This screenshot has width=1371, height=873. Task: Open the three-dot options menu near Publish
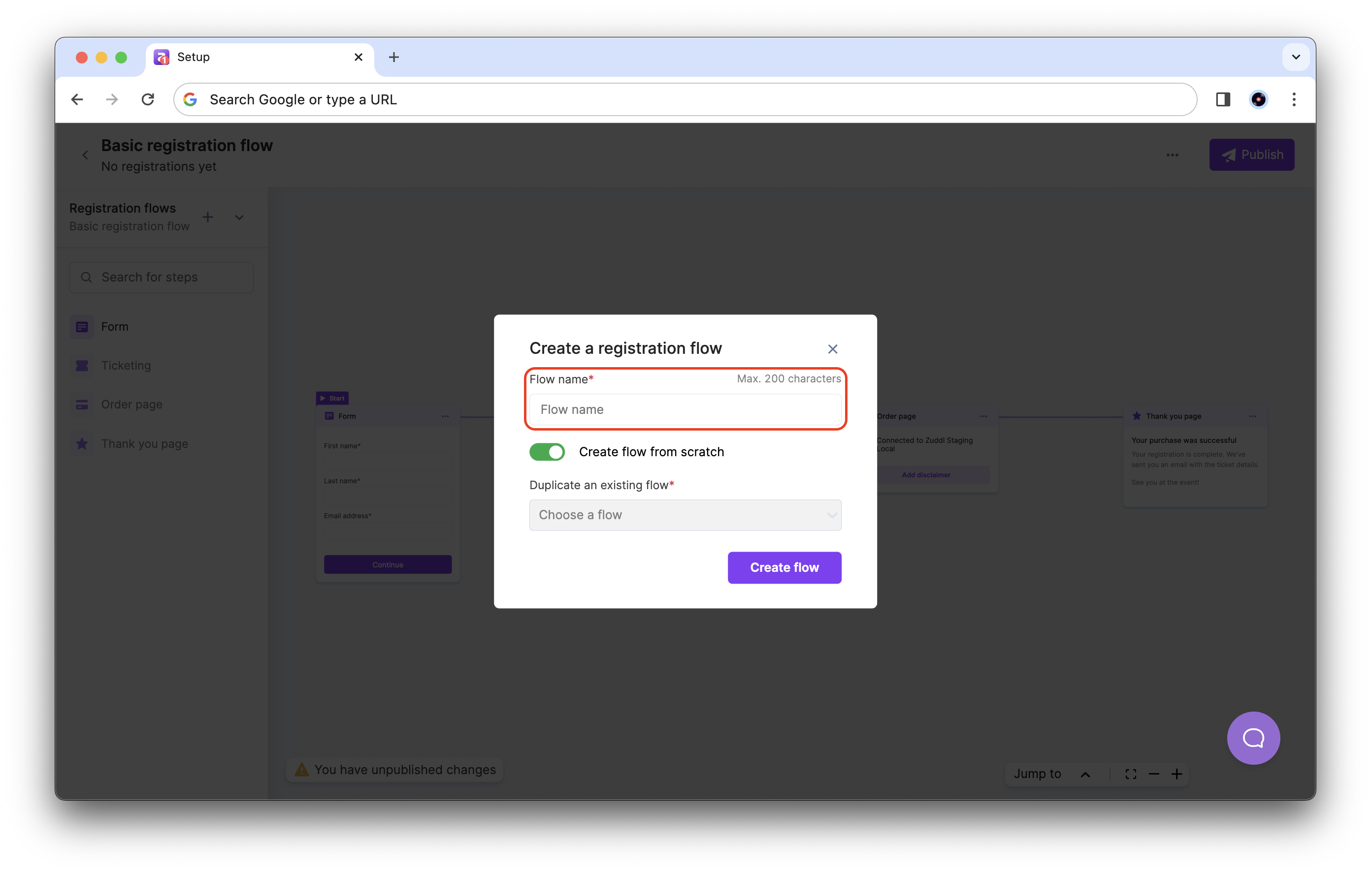pos(1173,155)
